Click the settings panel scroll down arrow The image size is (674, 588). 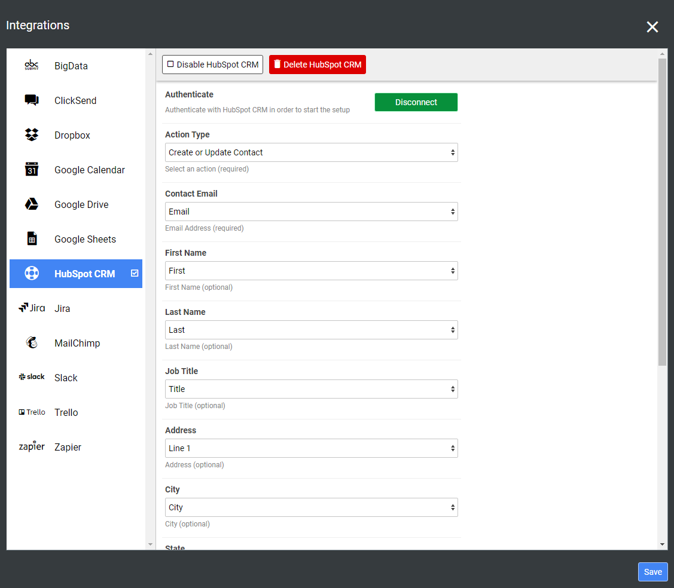coord(662,544)
